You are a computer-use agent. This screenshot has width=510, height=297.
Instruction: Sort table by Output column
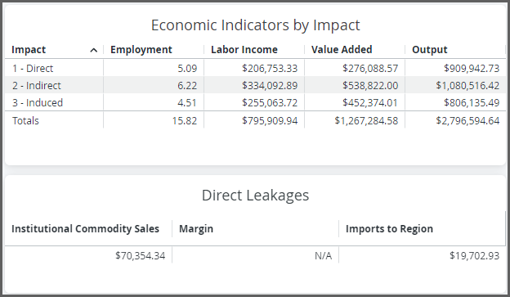[x=430, y=49]
